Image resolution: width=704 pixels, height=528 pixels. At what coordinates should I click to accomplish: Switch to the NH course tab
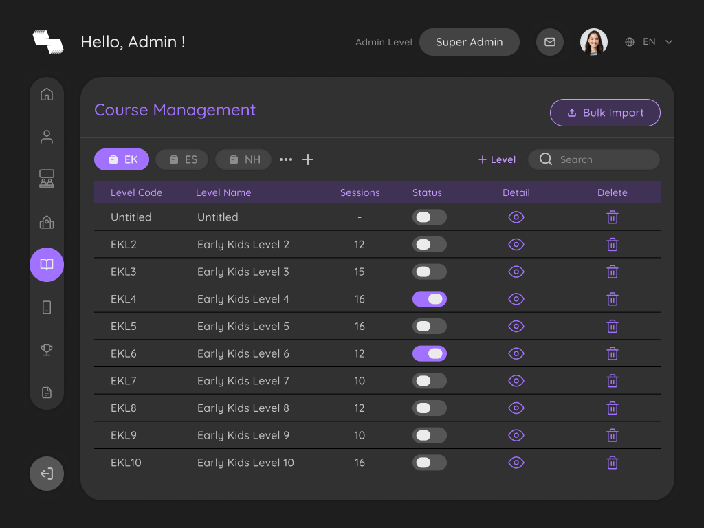(x=243, y=159)
